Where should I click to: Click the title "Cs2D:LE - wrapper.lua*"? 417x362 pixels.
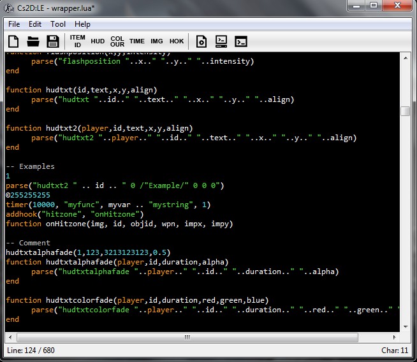pos(56,8)
